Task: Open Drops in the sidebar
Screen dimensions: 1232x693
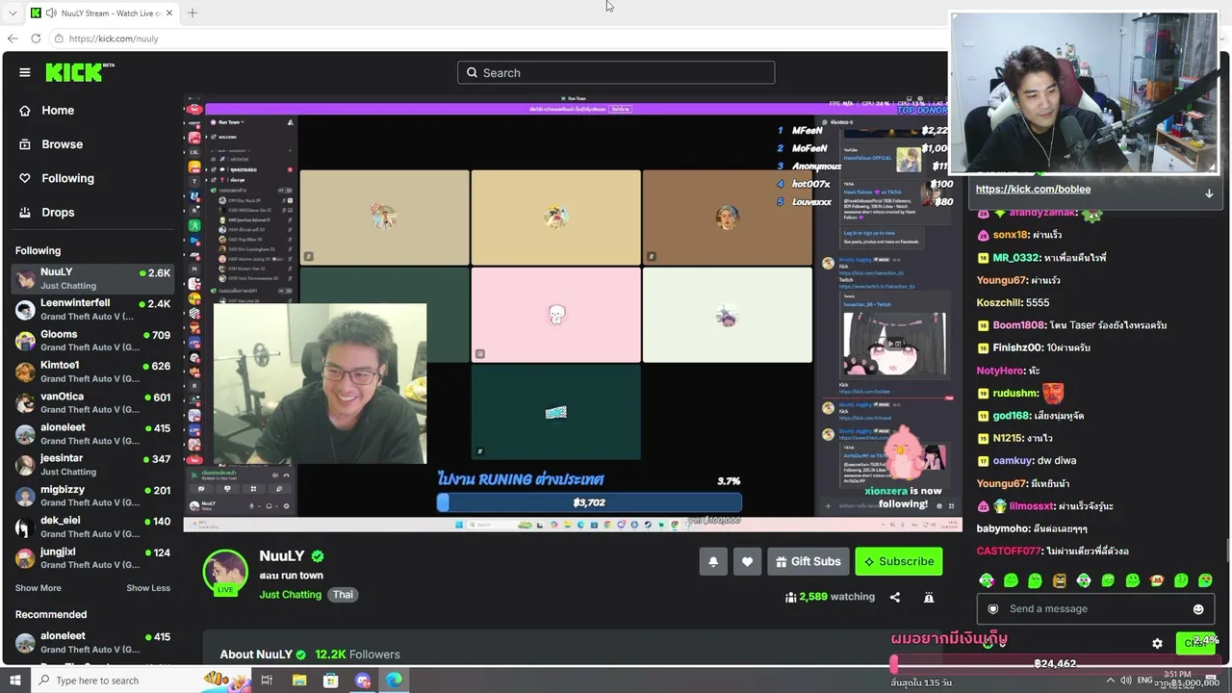Action: pyautogui.click(x=58, y=212)
